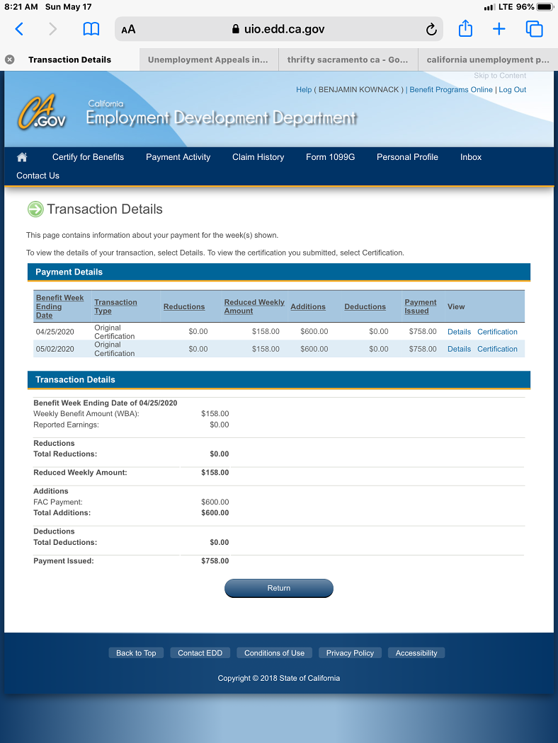Screen dimensions: 558x743
Task: Click the CA.gov logo
Action: tap(42, 113)
